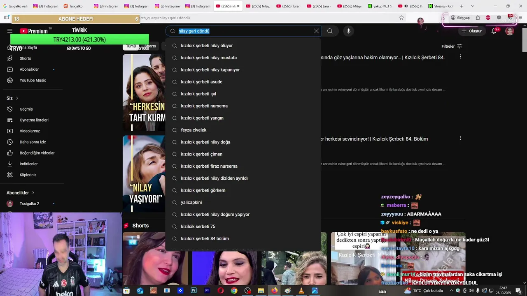This screenshot has width=527, height=296.
Task: Open YouTube notifications bell
Action: 494,31
